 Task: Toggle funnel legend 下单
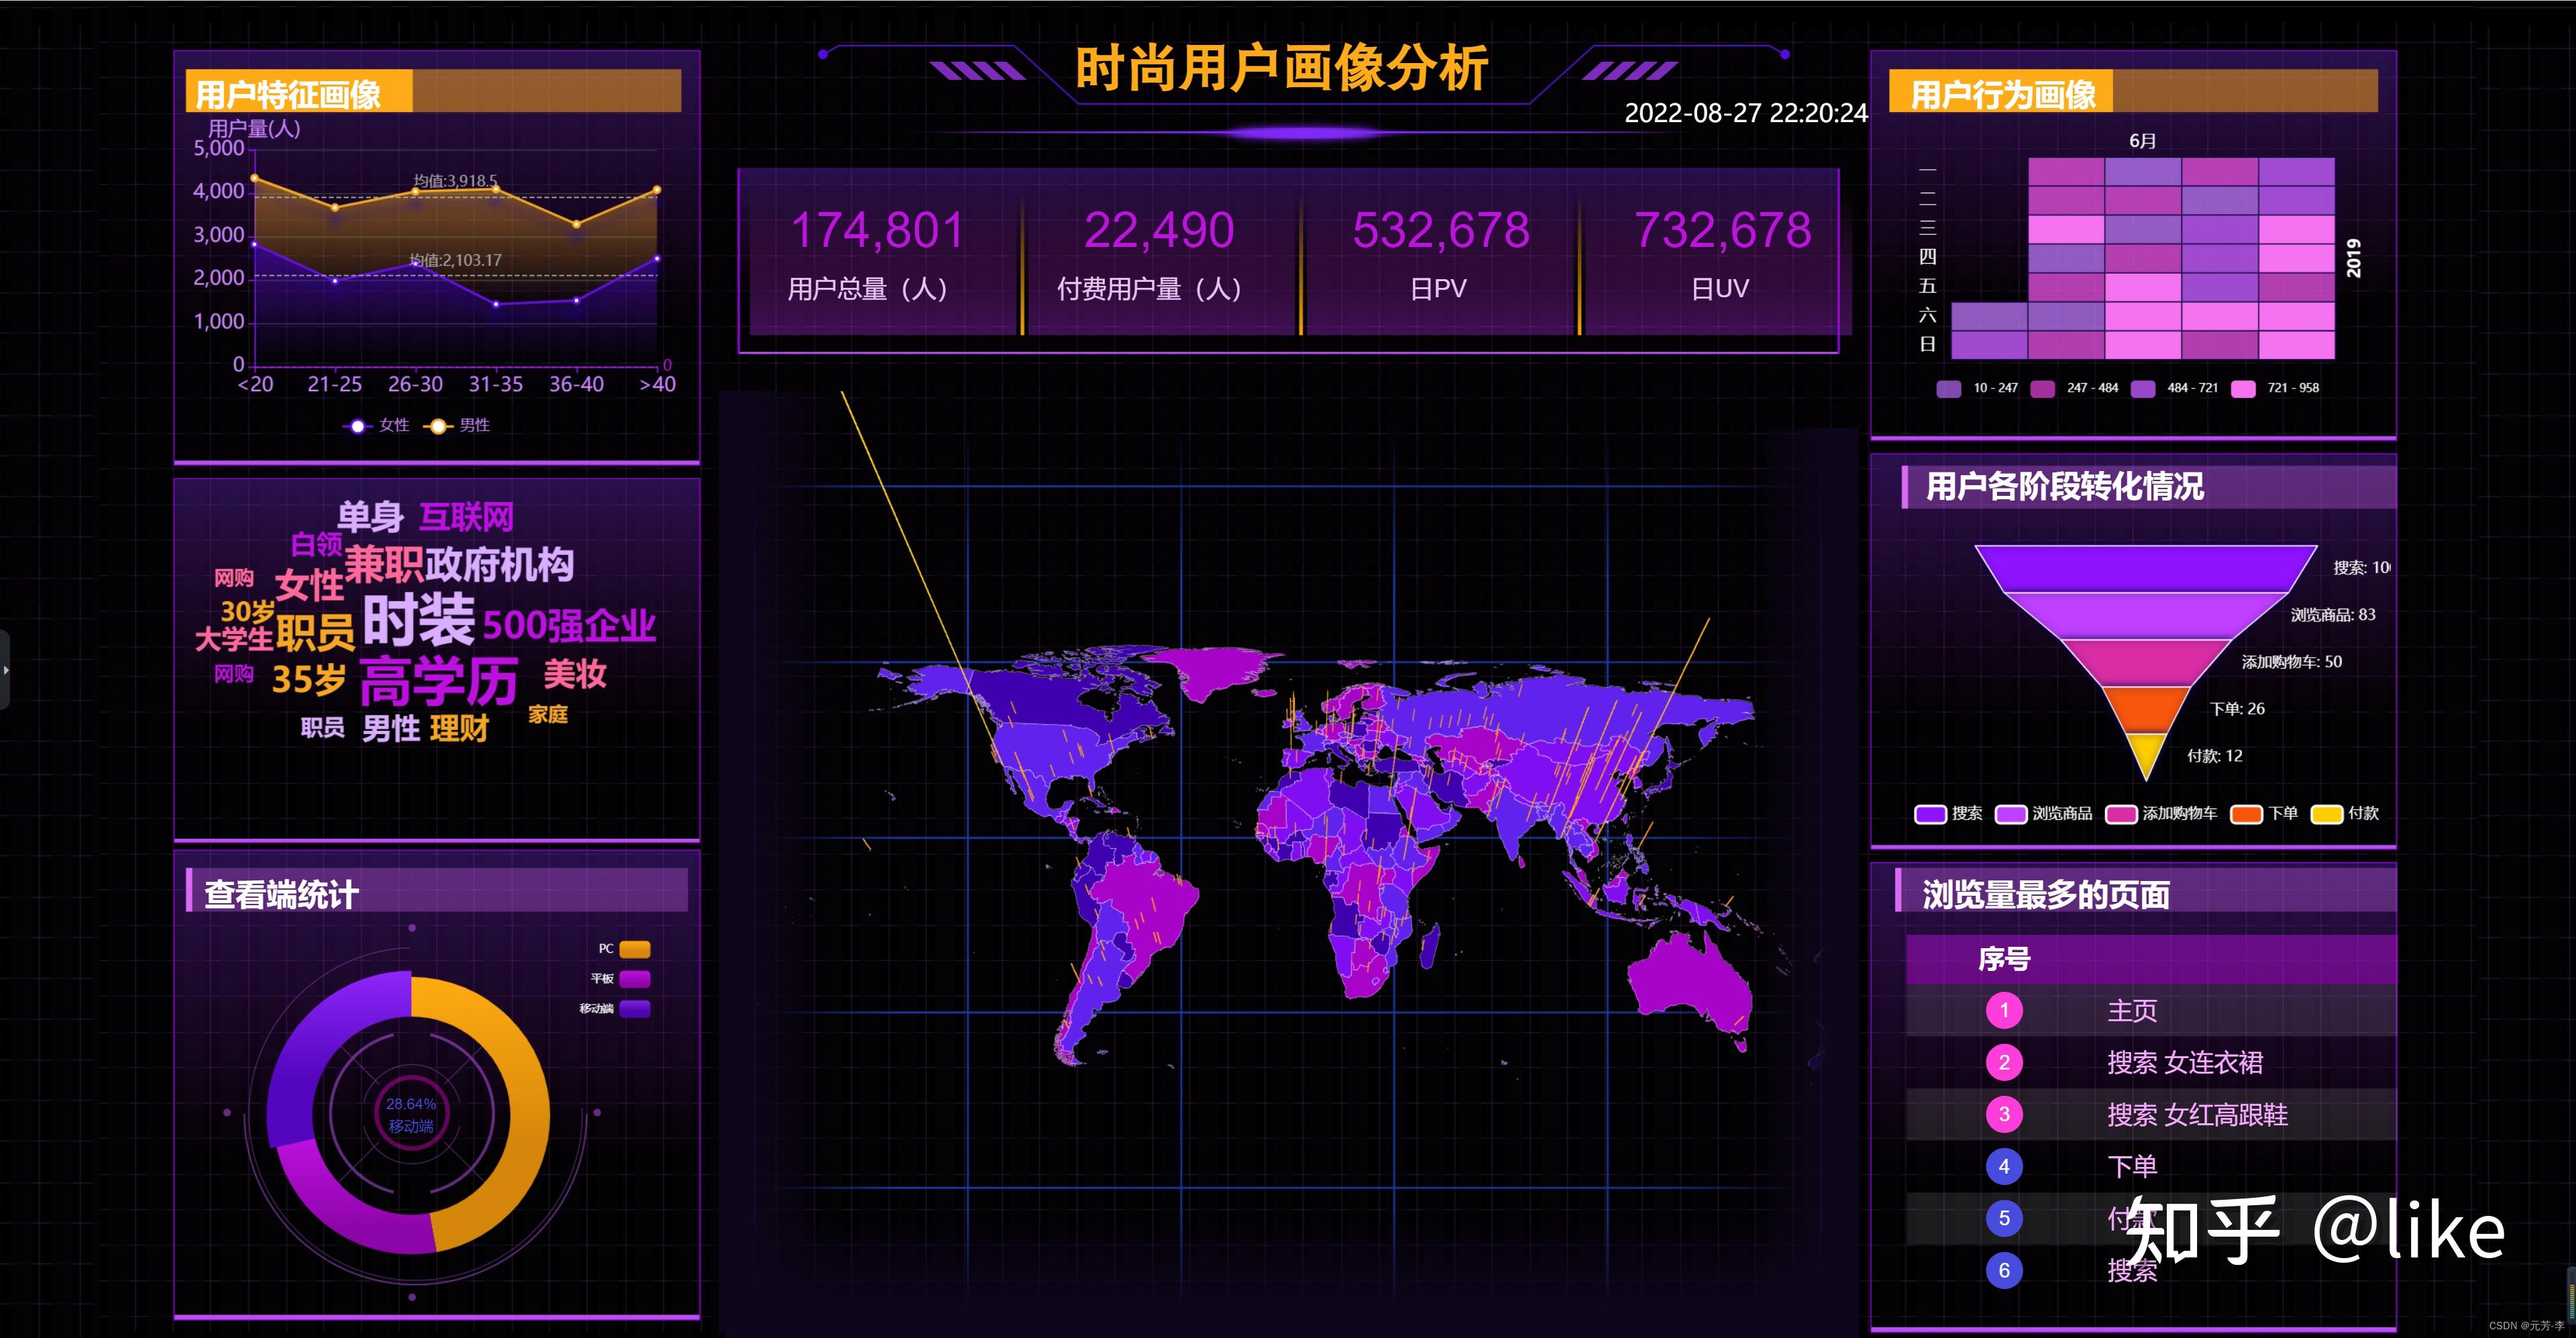2264,813
